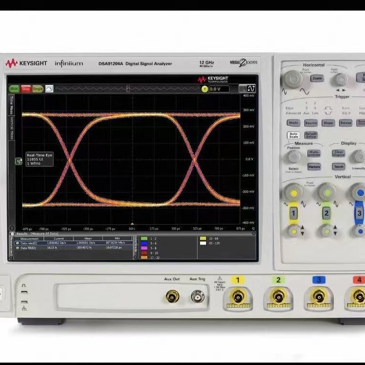Push the horizontal Zoom button
Screen dimensions: 365x365
(317, 79)
